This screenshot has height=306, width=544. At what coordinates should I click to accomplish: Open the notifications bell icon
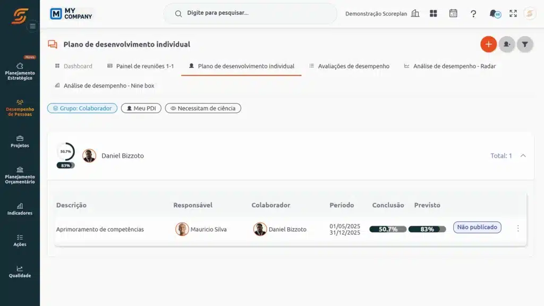click(x=494, y=13)
